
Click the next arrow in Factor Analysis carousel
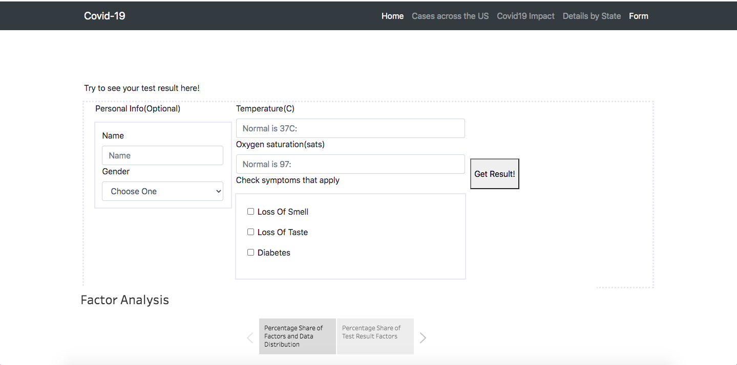(423, 337)
